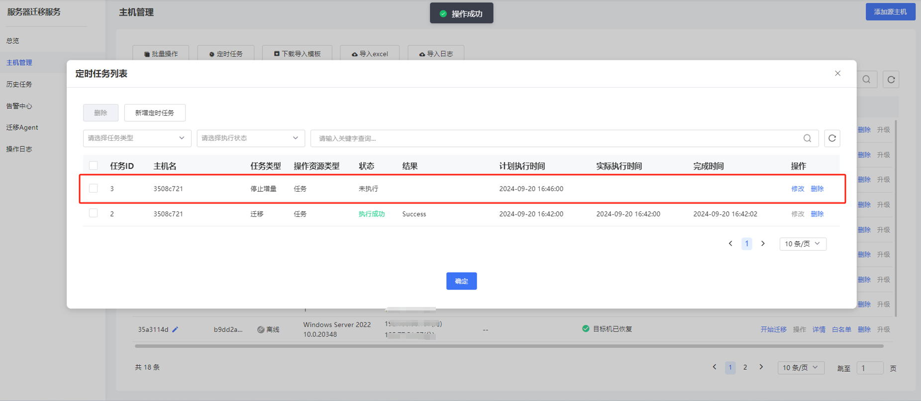Click the disabled 删除 button above filters
This screenshot has height=401, width=921.
click(101, 113)
